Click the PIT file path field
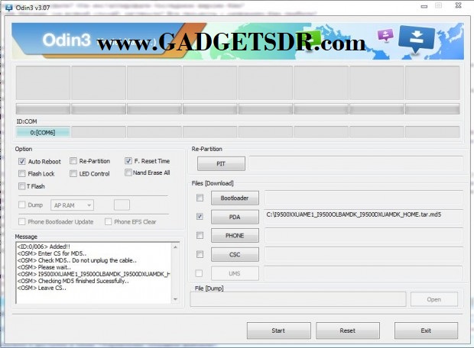 tap(355, 163)
